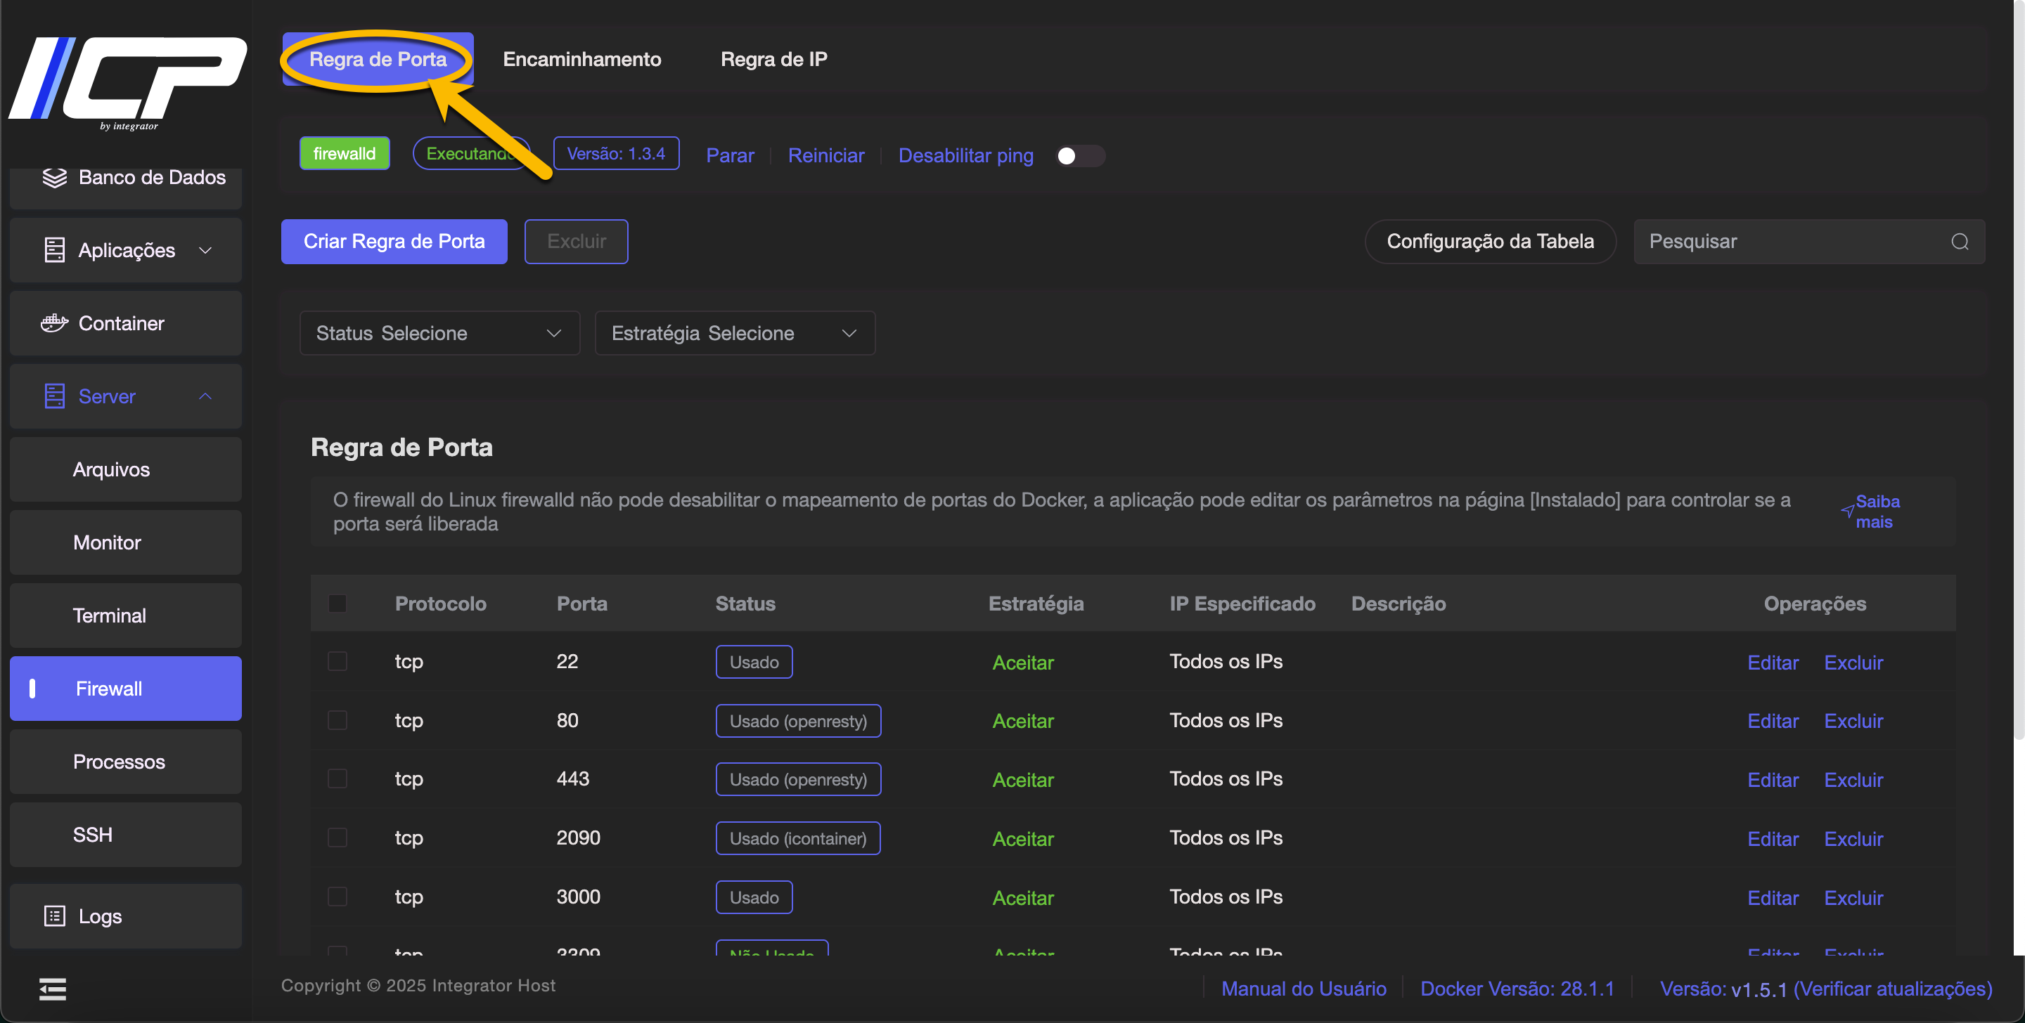2025x1023 pixels.
Task: Click the Logs list icon
Action: 54,916
